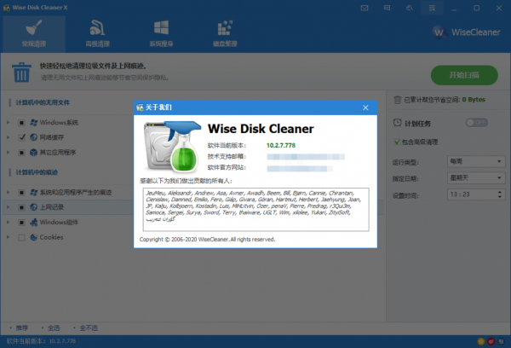Select the Windows系统 label
The image size is (511, 348).
click(x=59, y=123)
